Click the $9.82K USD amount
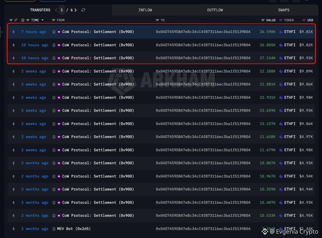Viewport: 322px width, 238px height. tap(306, 45)
